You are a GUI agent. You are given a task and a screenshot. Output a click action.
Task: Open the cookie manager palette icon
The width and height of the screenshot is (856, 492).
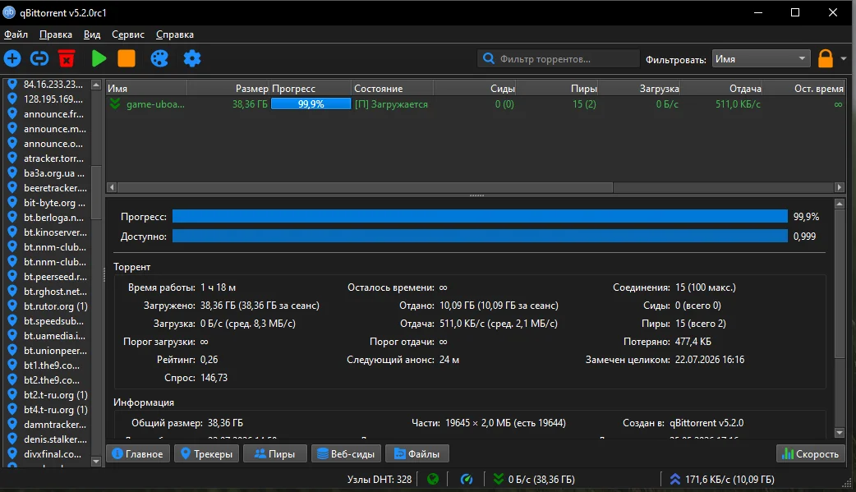(x=159, y=58)
